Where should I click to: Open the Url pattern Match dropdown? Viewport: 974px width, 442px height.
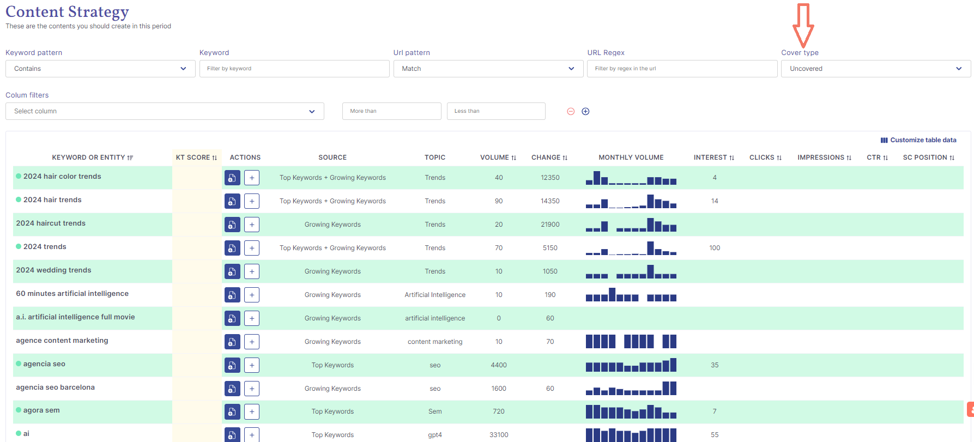[488, 69]
